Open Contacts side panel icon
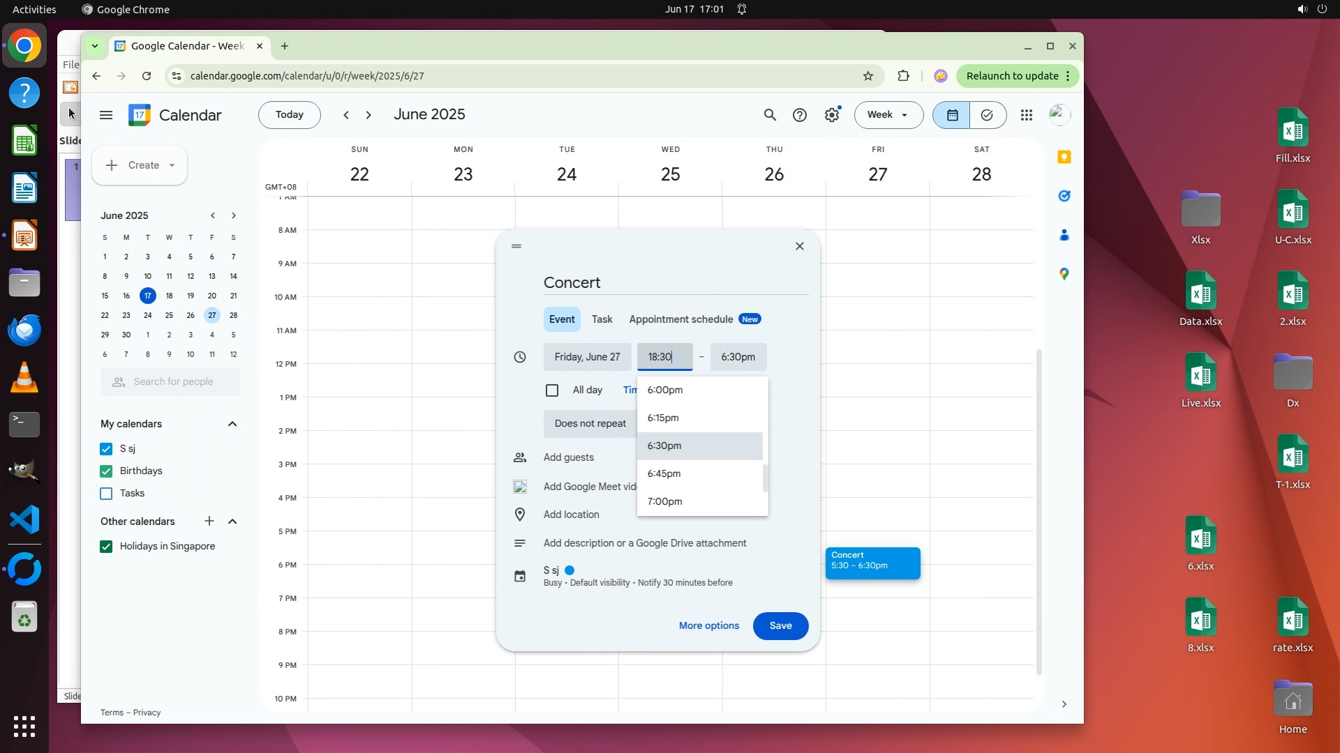 (x=1064, y=235)
